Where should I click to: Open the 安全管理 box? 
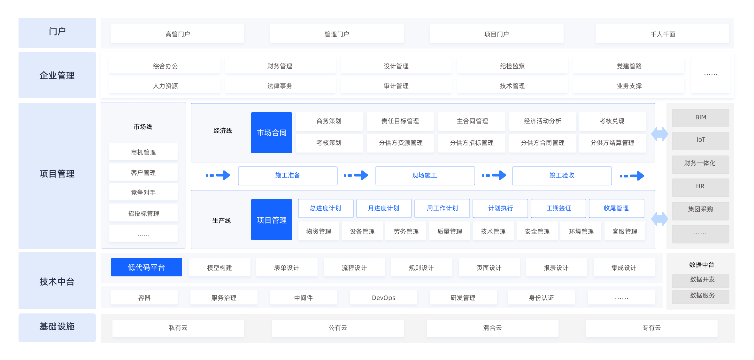point(537,231)
